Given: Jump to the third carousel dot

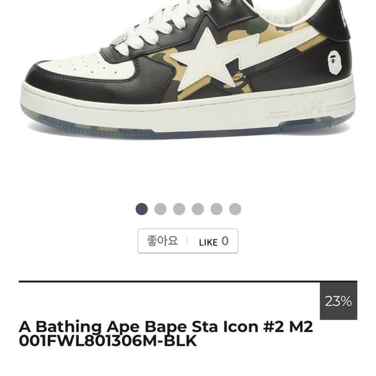Looking at the screenshot, I should pyautogui.click(x=179, y=209).
